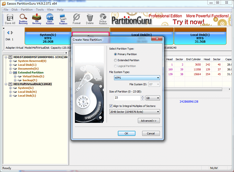Image resolution: width=234 pixels, height=172 pixels.
Task: Expand backup(F:) tree node
Action: coord(15,80)
